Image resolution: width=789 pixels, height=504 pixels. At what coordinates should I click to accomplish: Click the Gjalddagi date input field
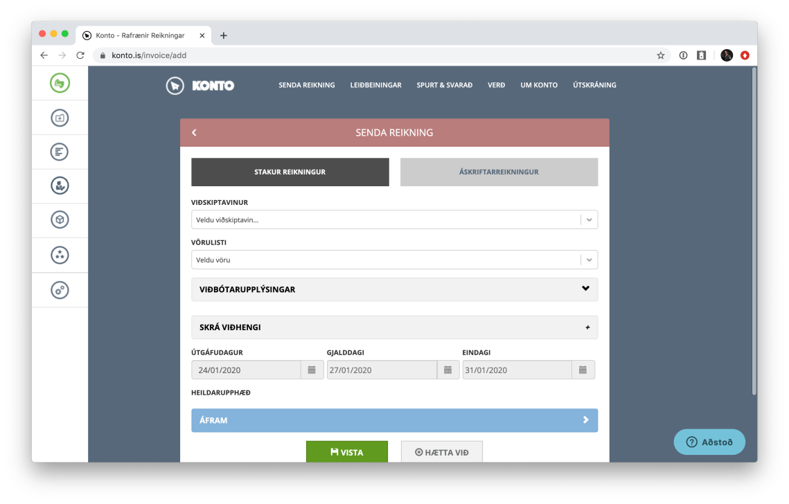[382, 370]
